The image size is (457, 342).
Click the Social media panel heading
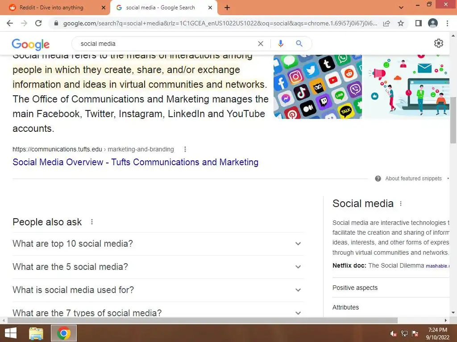click(x=363, y=204)
